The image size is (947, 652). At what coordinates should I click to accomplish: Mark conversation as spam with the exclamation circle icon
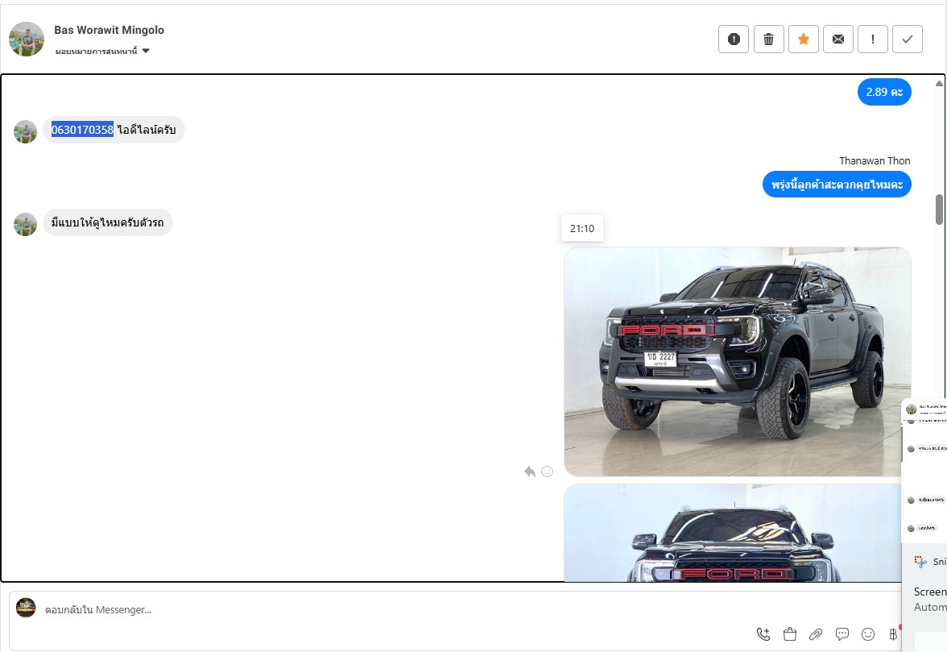point(733,39)
